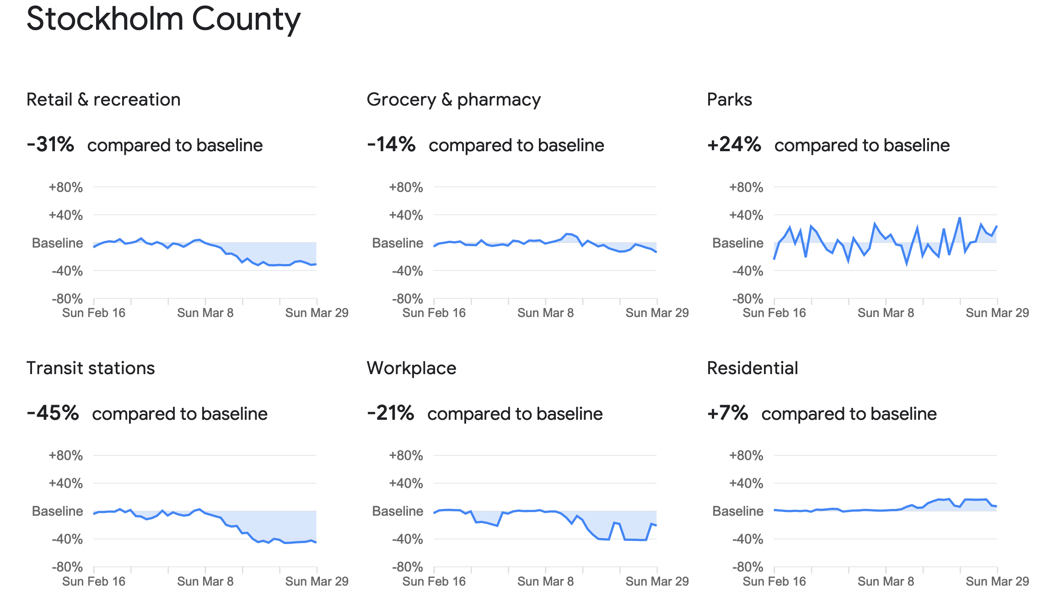The width and height of the screenshot is (1054, 592).
Task: Click the Stockholm County page heading
Action: click(163, 19)
